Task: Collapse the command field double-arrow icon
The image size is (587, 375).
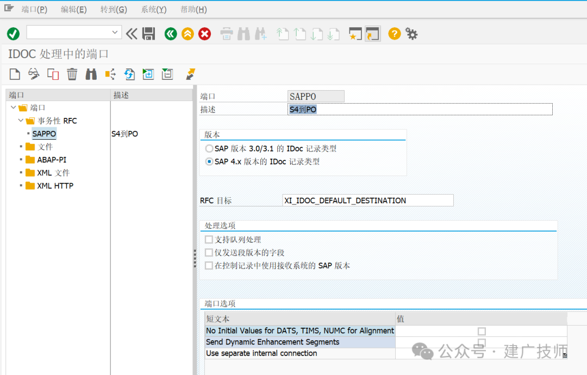Action: [132, 34]
